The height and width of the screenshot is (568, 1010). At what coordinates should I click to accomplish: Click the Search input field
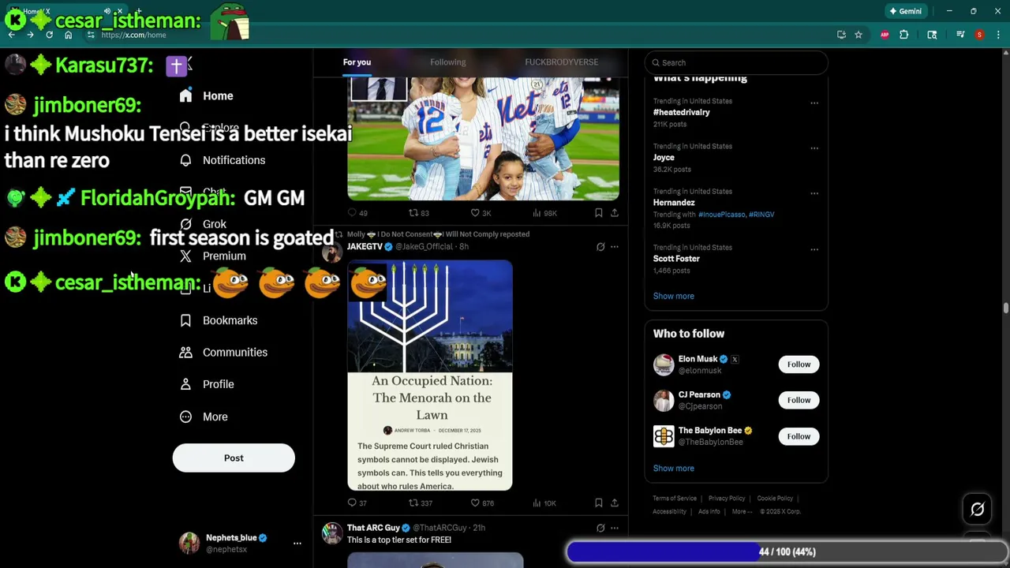tap(736, 62)
